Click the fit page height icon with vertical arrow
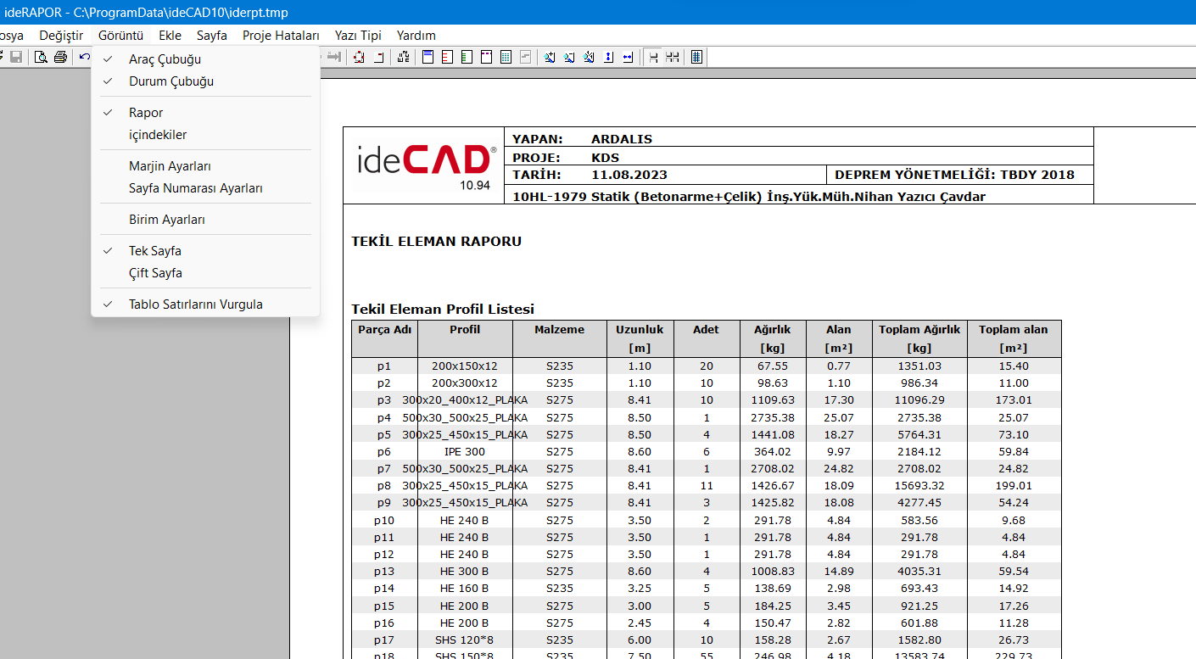Screen dimensions: 1196x659 point(608,57)
